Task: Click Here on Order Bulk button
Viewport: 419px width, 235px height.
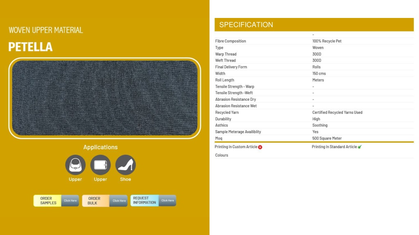Action: 119,201
